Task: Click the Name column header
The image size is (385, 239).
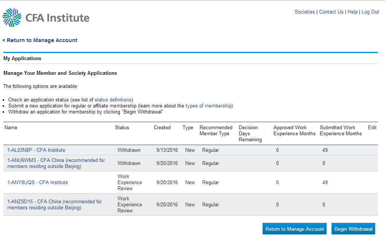Action: [11, 128]
